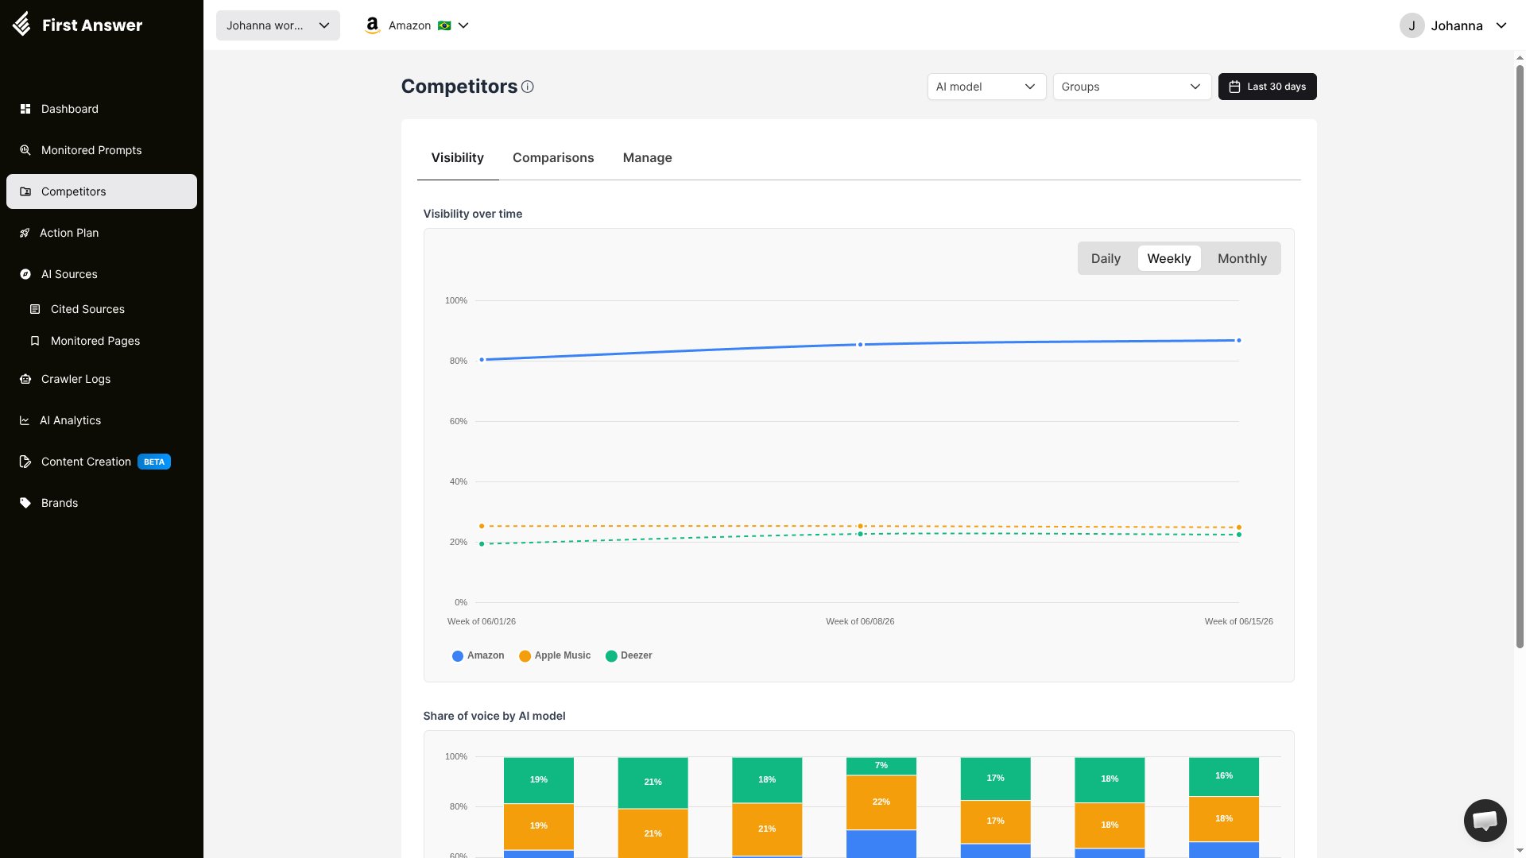Click the page vertical scrollbar
Screen dimensions: 1526x858
pos(1520,356)
